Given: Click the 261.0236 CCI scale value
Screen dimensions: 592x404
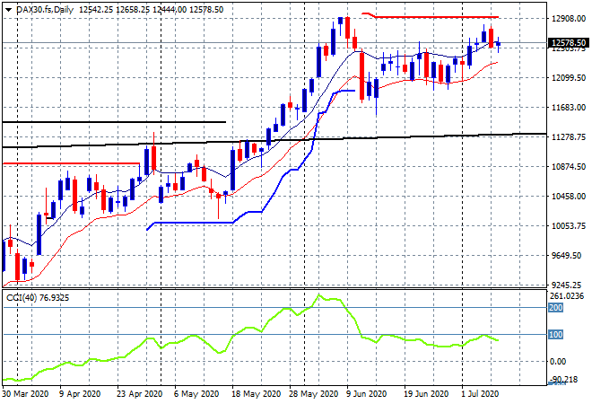Looking at the screenshot, I should click(x=567, y=296).
